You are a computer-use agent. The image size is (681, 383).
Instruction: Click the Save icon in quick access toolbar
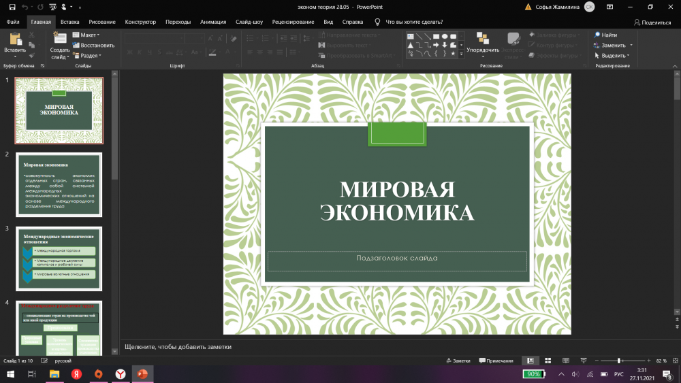pyautogui.click(x=13, y=7)
